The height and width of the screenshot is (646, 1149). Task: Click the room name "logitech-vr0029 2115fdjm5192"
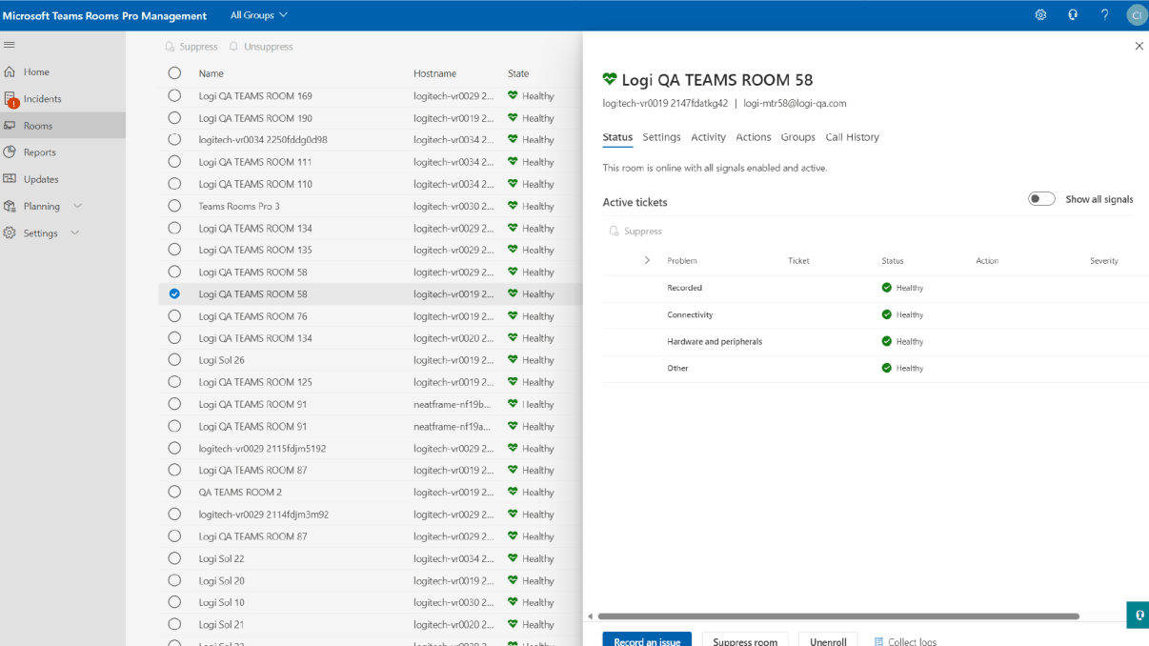pos(263,449)
